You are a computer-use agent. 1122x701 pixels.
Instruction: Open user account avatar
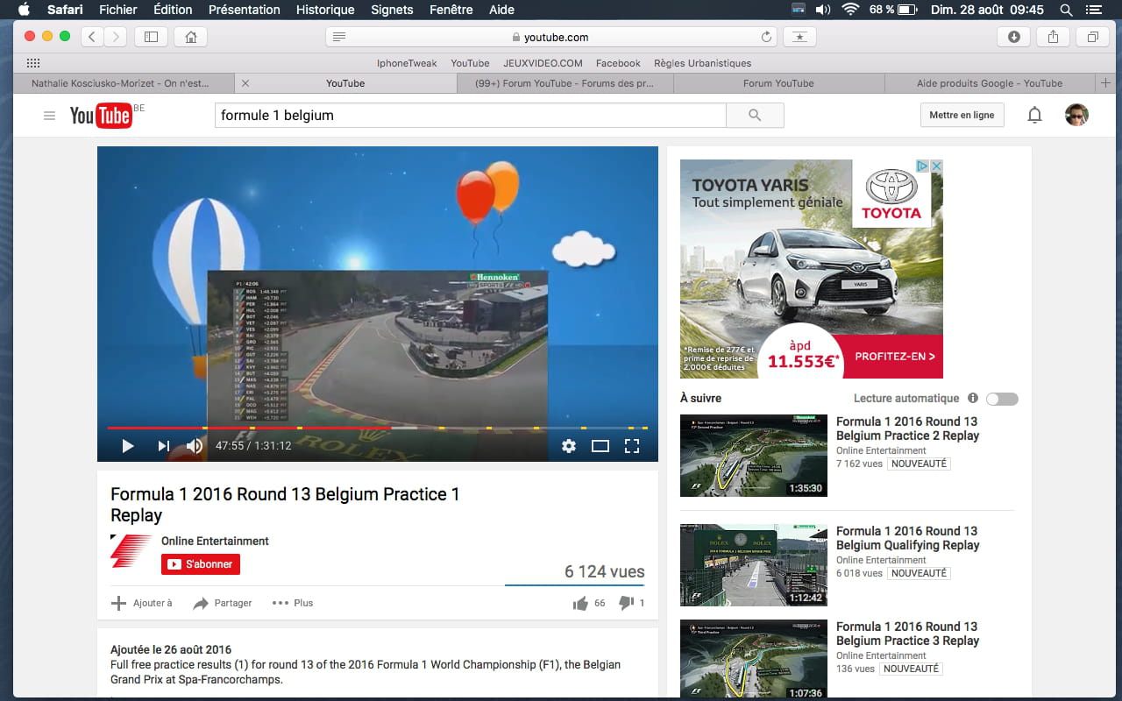pyautogui.click(x=1076, y=115)
